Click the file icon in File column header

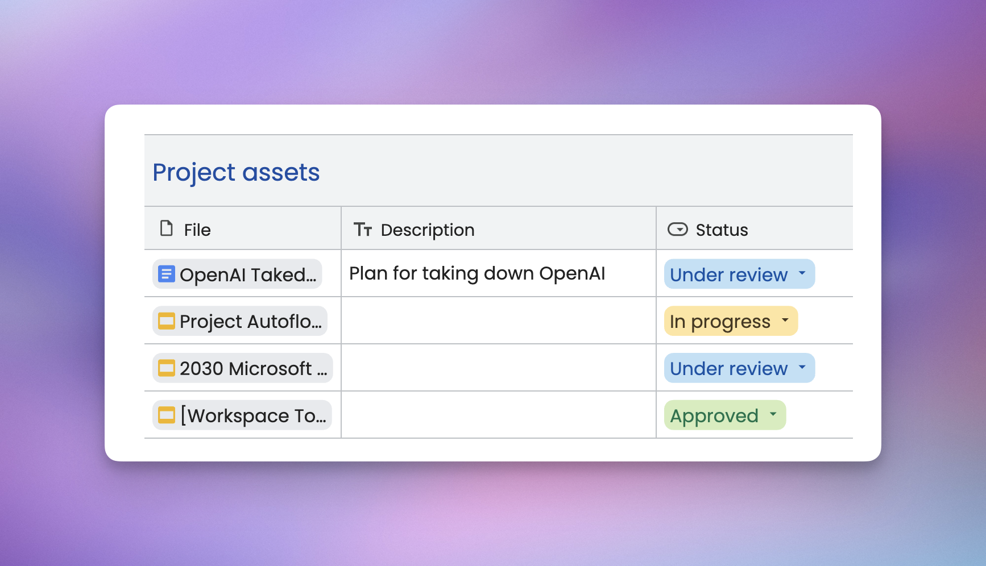coord(166,228)
